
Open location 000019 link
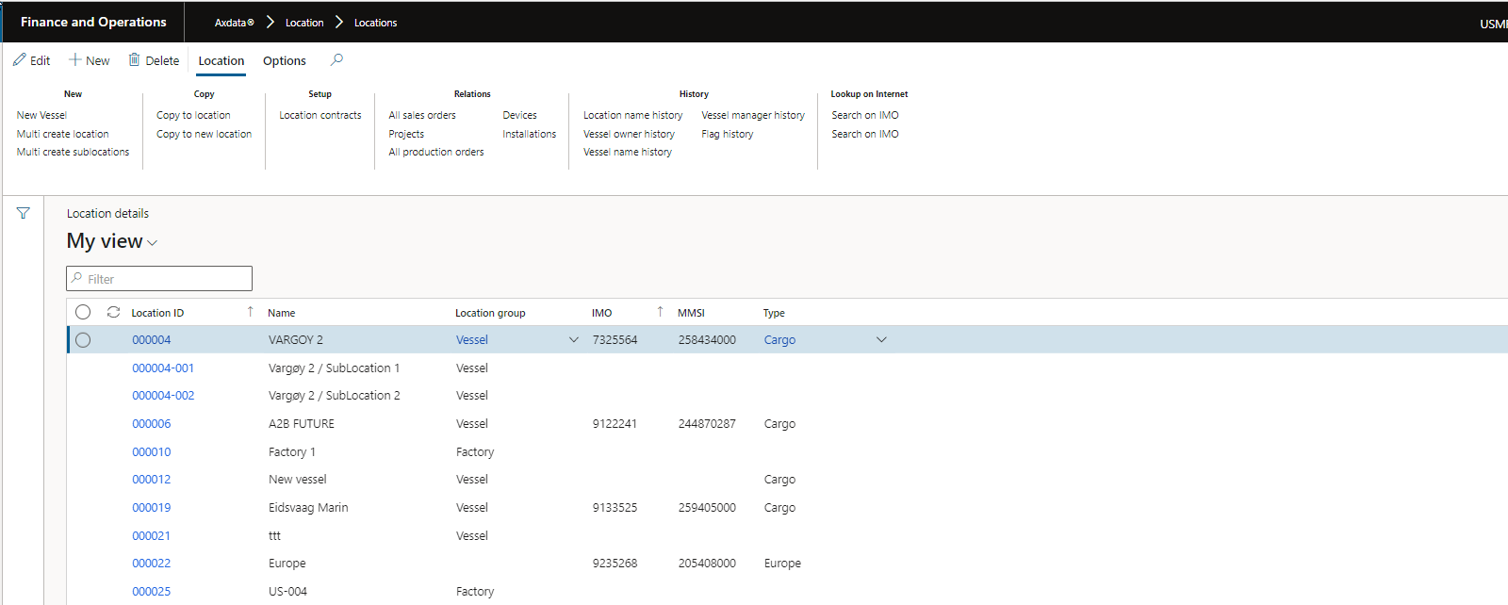152,508
